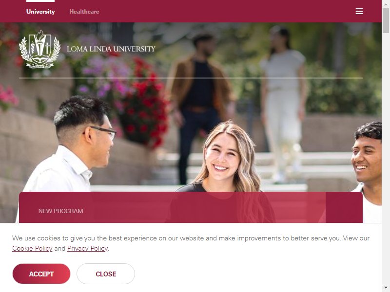Image resolution: width=390 pixels, height=292 pixels.
Task: Click the cookie notice text
Action: [x=191, y=243]
